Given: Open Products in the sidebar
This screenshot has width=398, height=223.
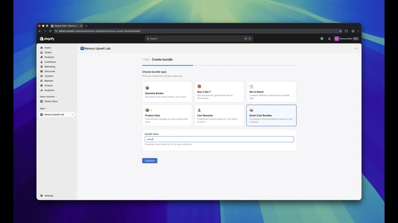Looking at the screenshot, I should 49,57.
